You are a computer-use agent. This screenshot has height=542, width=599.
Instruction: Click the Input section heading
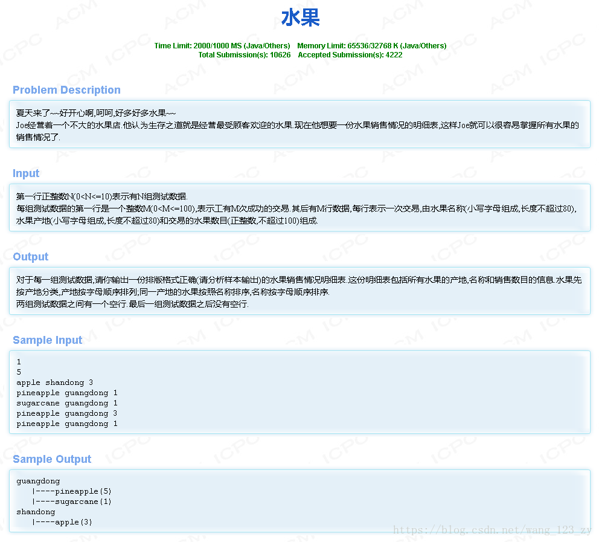[26, 173]
